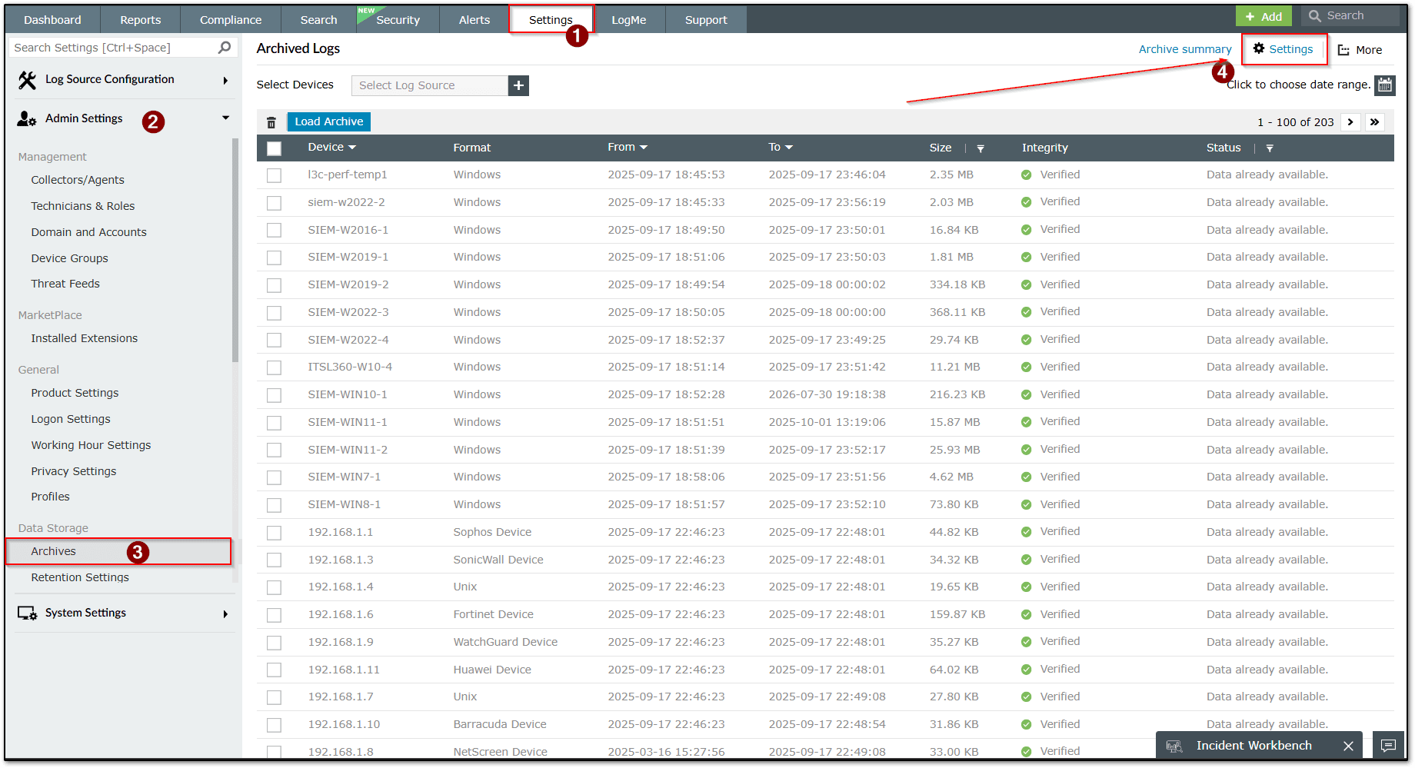The width and height of the screenshot is (1415, 768).
Task: Select checkbox for 192.168.1.1 Sophos Device
Action: point(274,533)
